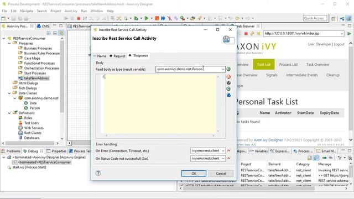Open the browser URL history dropdown
The width and height of the screenshot is (354, 199).
tap(342, 34)
